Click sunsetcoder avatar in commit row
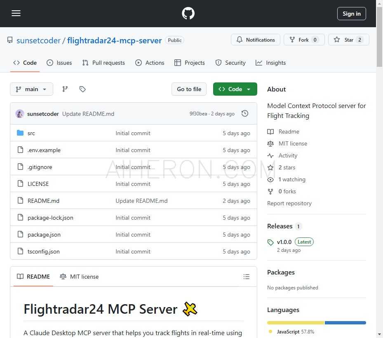The height and width of the screenshot is (338, 383). point(20,114)
